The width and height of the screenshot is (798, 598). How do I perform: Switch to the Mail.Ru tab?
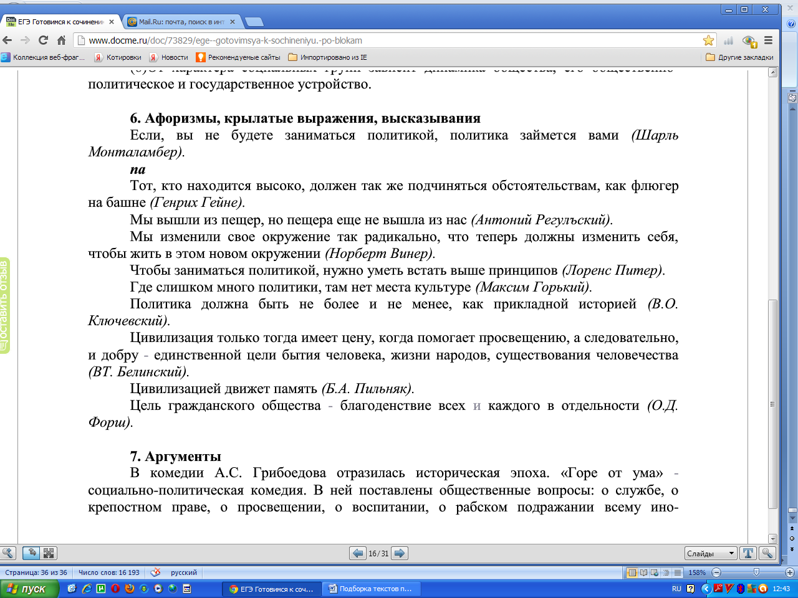pos(181,22)
